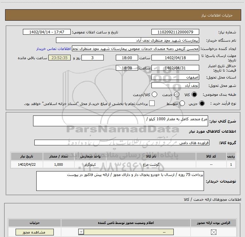
Task: Click the کیلوگرم unit cell
Action: point(90,164)
